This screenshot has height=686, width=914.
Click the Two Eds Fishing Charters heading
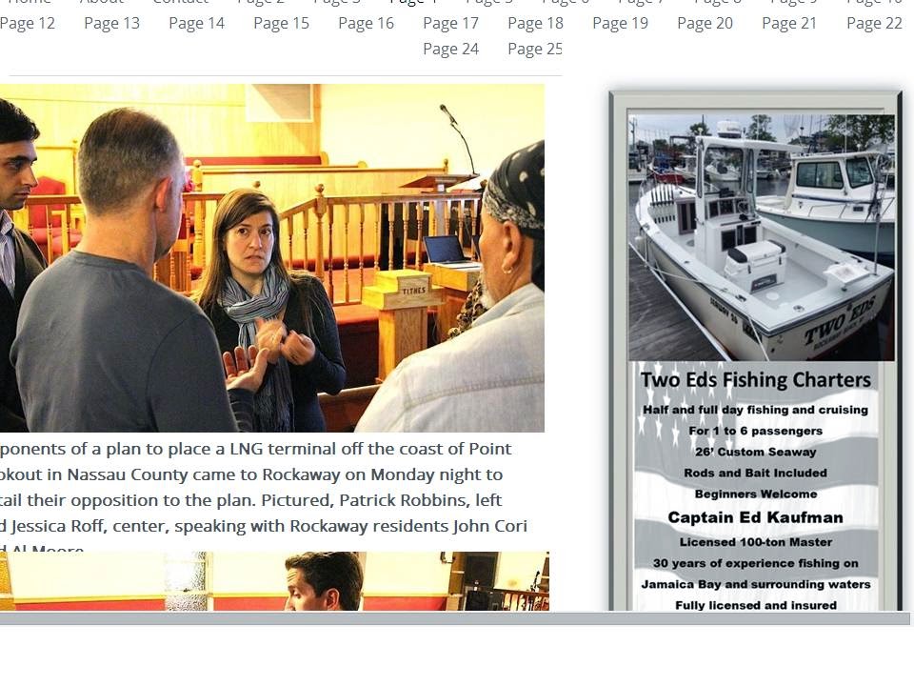tap(755, 380)
